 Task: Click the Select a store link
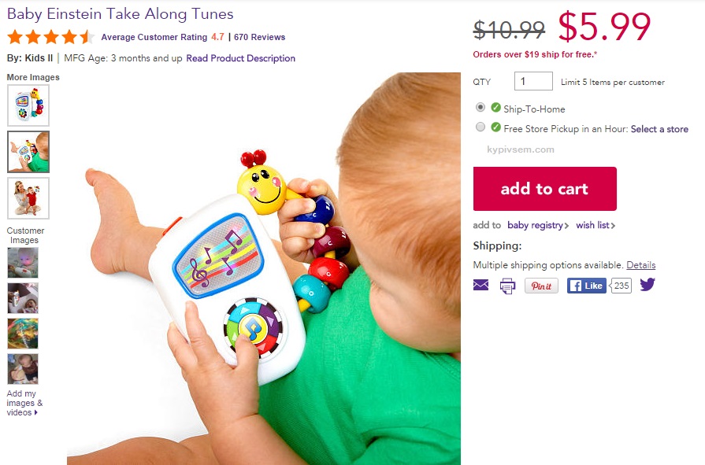[x=659, y=129]
